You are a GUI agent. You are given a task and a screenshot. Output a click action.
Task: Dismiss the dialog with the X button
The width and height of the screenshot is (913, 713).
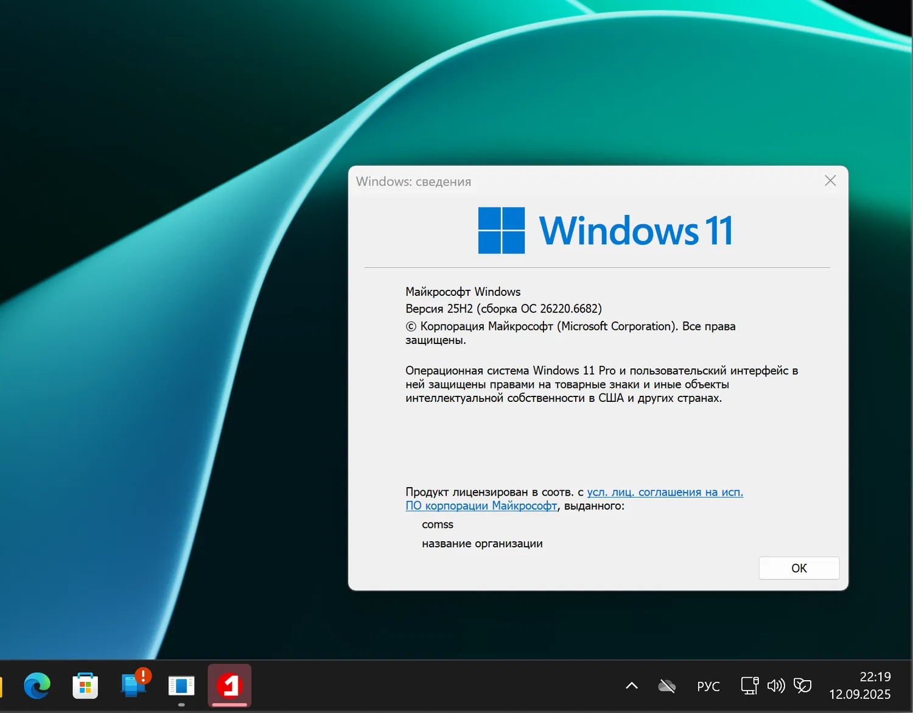point(830,180)
